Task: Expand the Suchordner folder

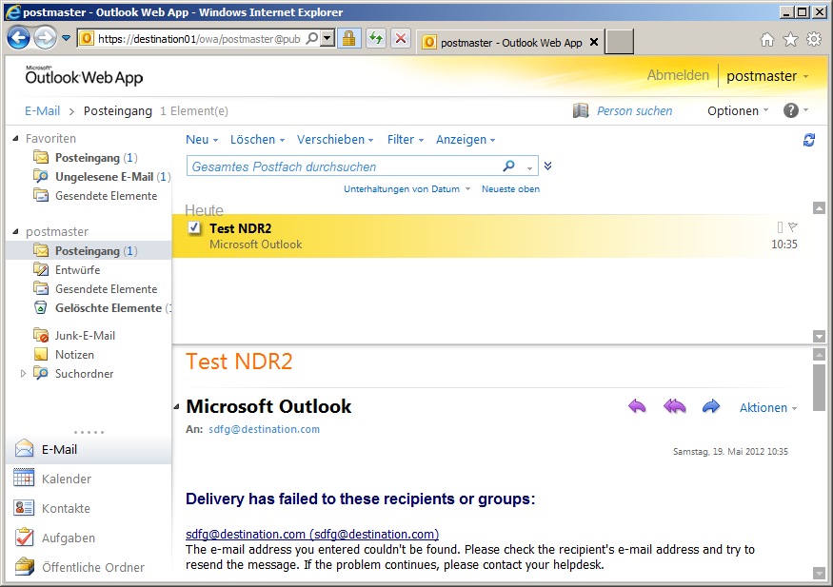Action: coord(23,373)
